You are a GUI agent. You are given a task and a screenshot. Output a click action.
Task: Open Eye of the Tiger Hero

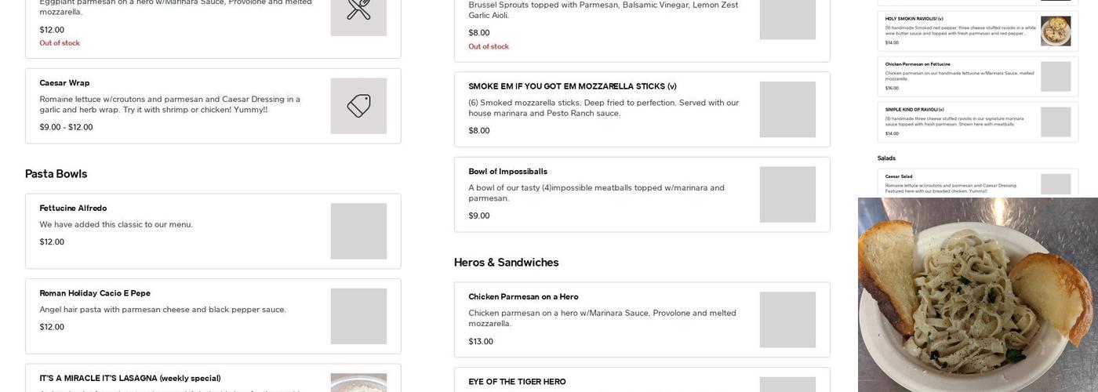click(517, 382)
